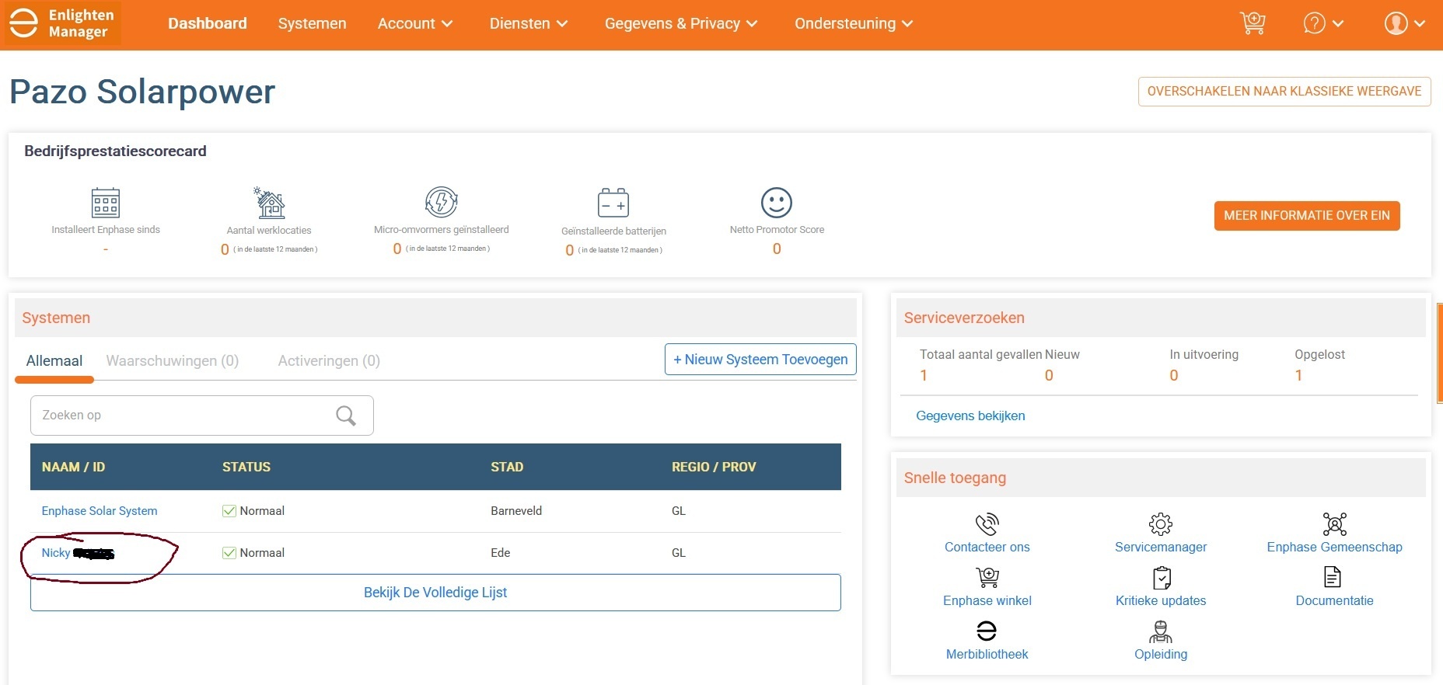
Task: Click the Documentatie document icon
Action: [1333, 577]
